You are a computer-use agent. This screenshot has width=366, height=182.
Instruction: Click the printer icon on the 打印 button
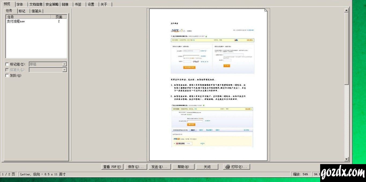[228, 167]
